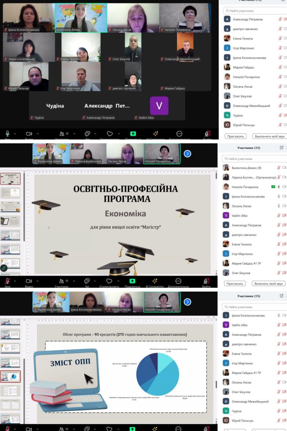
Task: Toggle Наталія Почерніна's camera icon in Економіка window list
Action: (285, 187)
